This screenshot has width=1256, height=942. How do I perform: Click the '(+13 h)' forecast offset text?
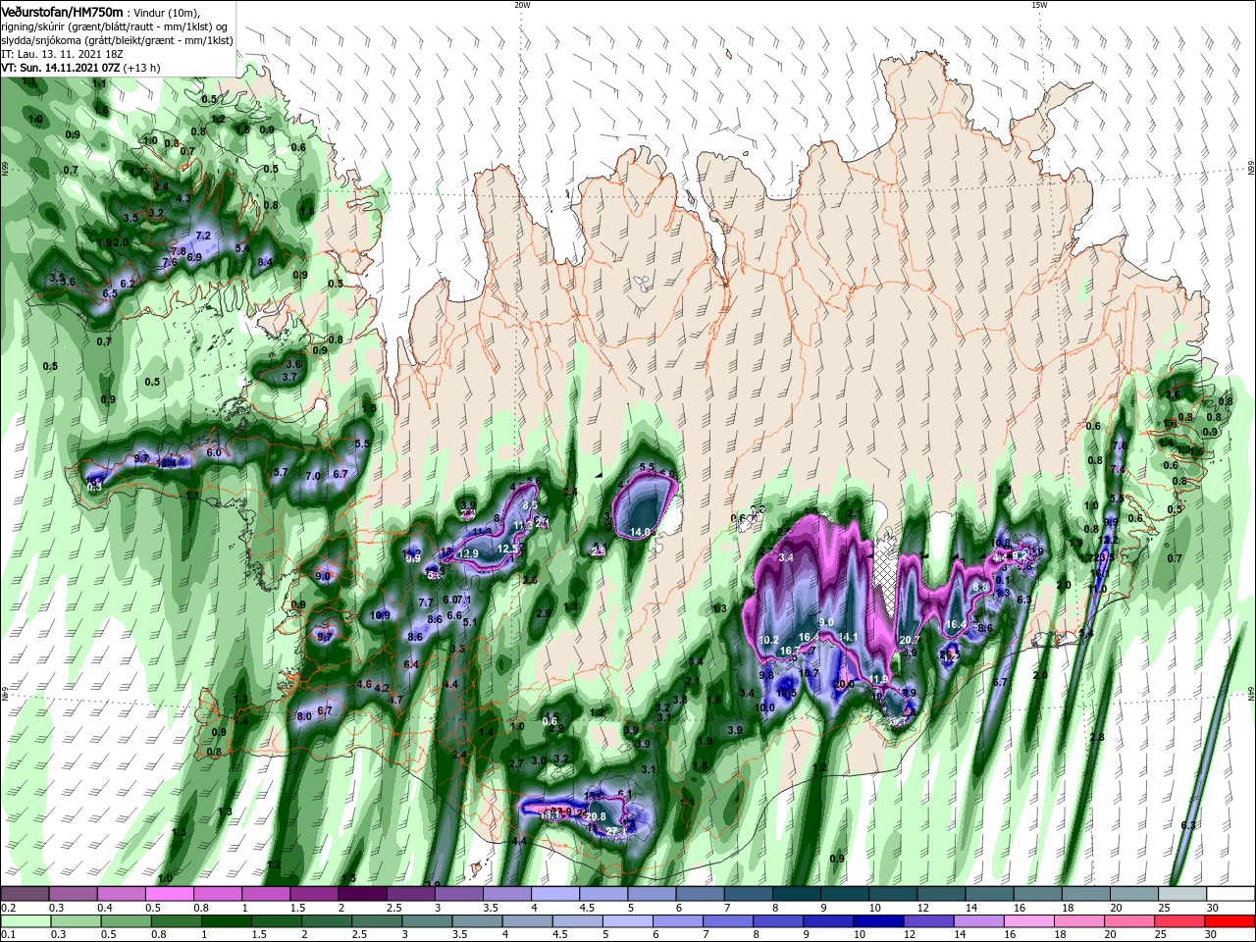pos(142,68)
